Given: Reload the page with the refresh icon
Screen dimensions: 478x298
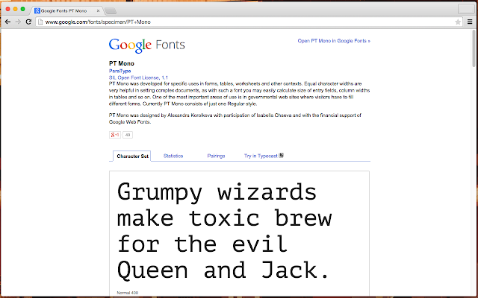Looking at the screenshot, I should click(x=28, y=22).
